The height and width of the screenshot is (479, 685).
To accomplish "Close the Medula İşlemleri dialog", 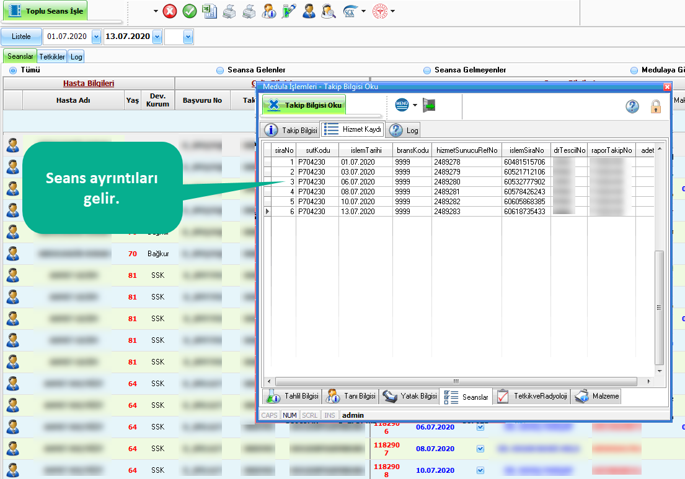I will tap(666, 87).
